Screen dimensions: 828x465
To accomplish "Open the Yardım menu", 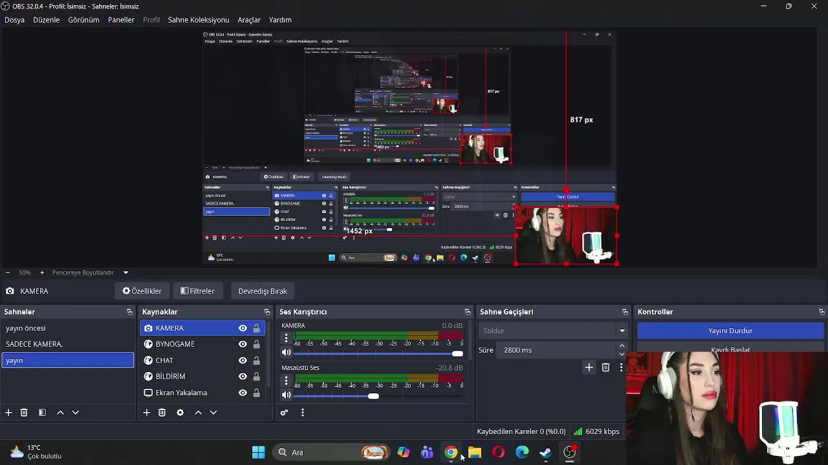I will point(280,20).
